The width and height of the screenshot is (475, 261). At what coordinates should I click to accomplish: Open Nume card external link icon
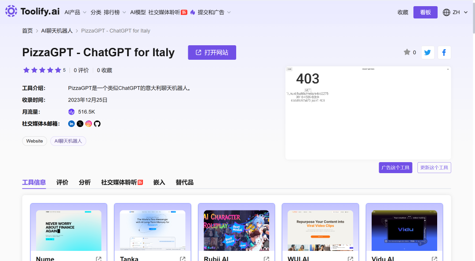99,259
